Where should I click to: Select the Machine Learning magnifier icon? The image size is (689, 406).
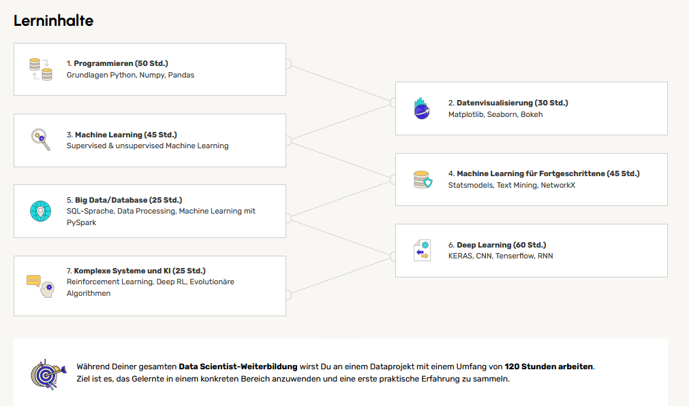(x=40, y=140)
